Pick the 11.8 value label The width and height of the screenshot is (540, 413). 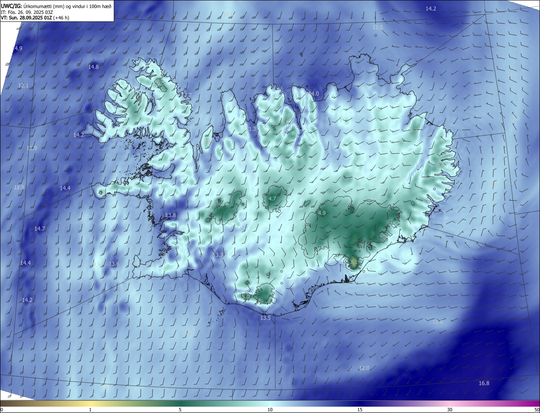coord(19,187)
